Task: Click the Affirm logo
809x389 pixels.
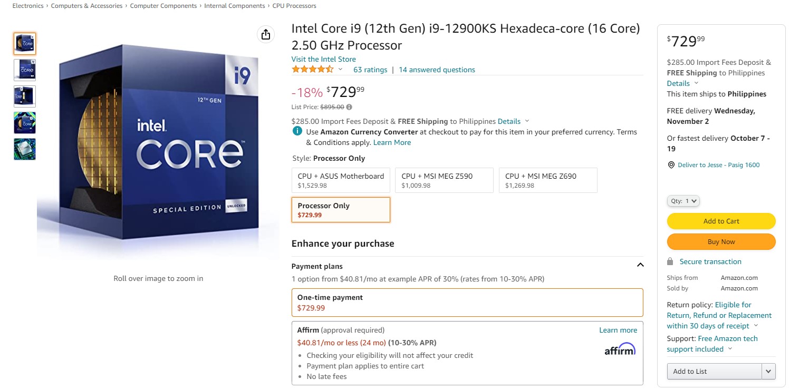Action: pyautogui.click(x=620, y=349)
